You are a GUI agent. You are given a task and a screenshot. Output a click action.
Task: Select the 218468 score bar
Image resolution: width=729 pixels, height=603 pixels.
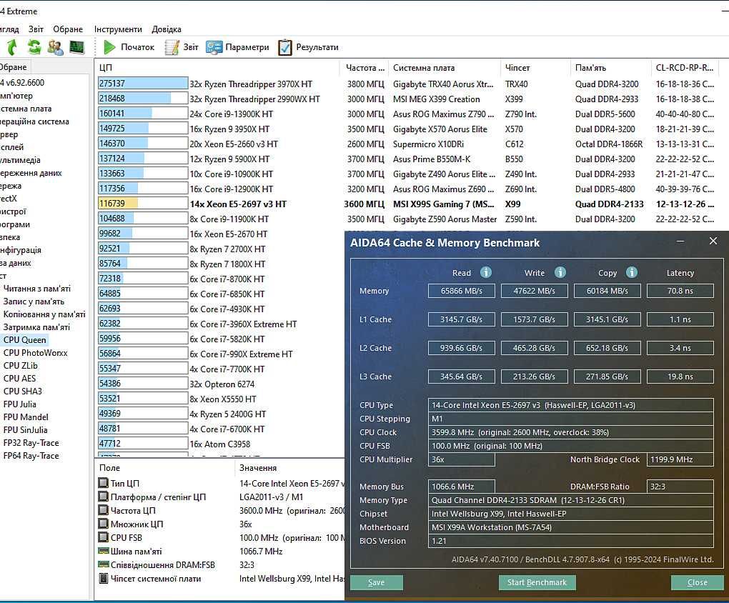point(143,98)
